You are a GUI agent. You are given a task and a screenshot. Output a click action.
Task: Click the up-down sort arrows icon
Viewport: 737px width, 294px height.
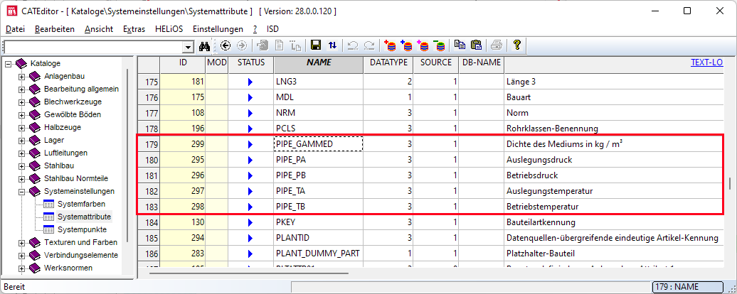[332, 45]
